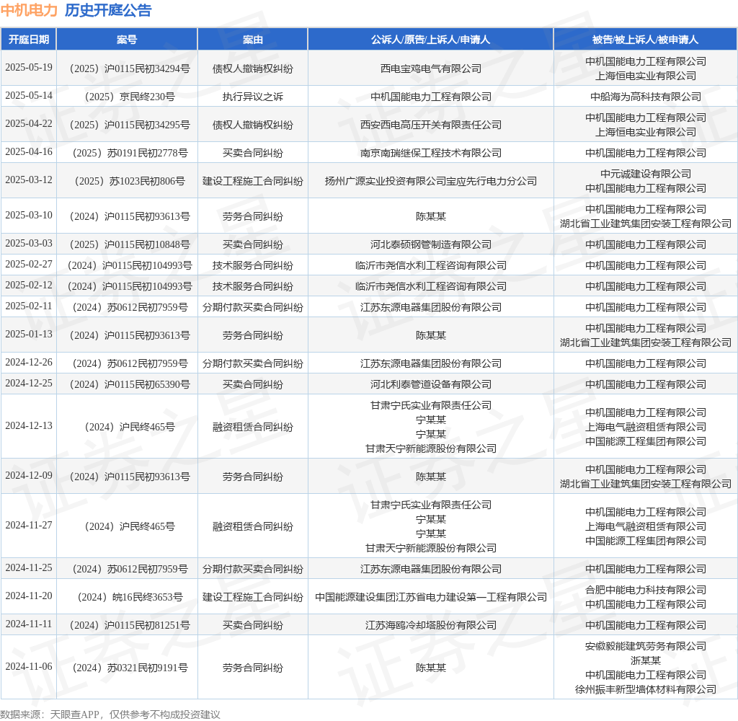Click defendant 中元诚建设有限公司
Viewport: 738px width, 721px height.
[645, 174]
